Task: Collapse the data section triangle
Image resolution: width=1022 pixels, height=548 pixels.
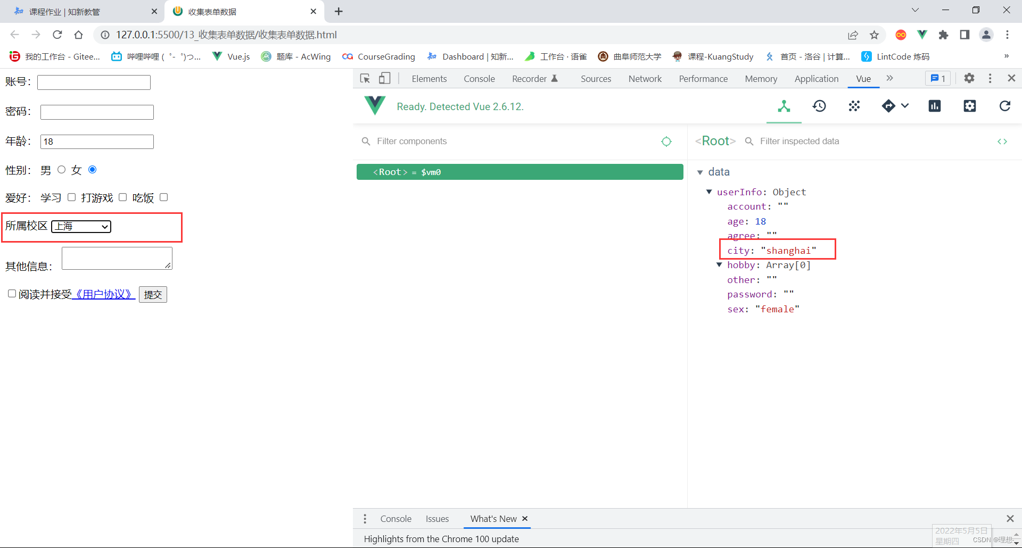Action: [700, 172]
